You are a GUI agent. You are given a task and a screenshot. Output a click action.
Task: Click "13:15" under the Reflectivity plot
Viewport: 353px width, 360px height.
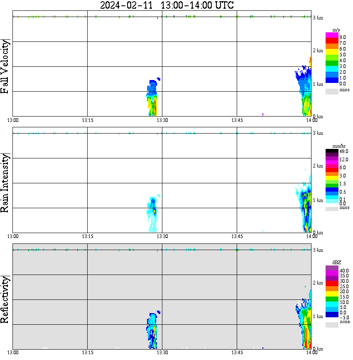(x=88, y=353)
